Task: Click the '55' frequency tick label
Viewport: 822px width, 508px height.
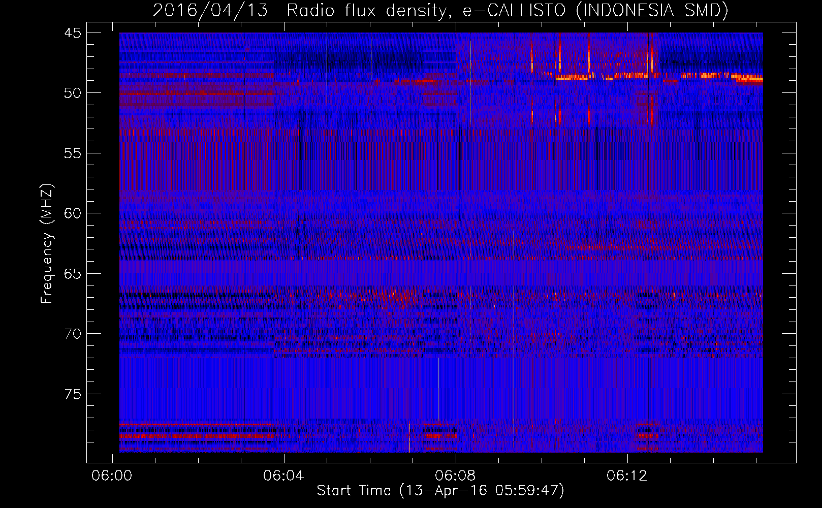Action: (x=73, y=153)
